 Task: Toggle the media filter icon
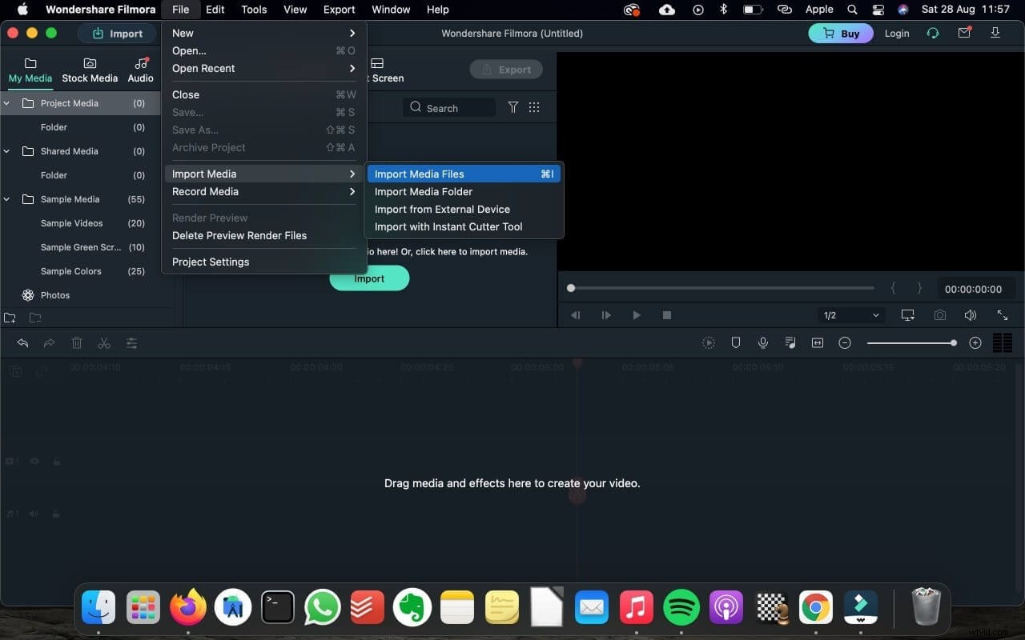point(513,107)
